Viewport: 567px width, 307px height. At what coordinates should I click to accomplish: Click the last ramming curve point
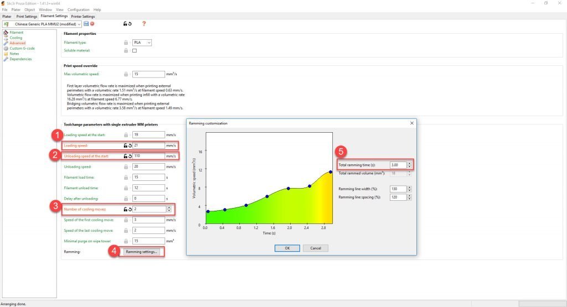pos(331,172)
